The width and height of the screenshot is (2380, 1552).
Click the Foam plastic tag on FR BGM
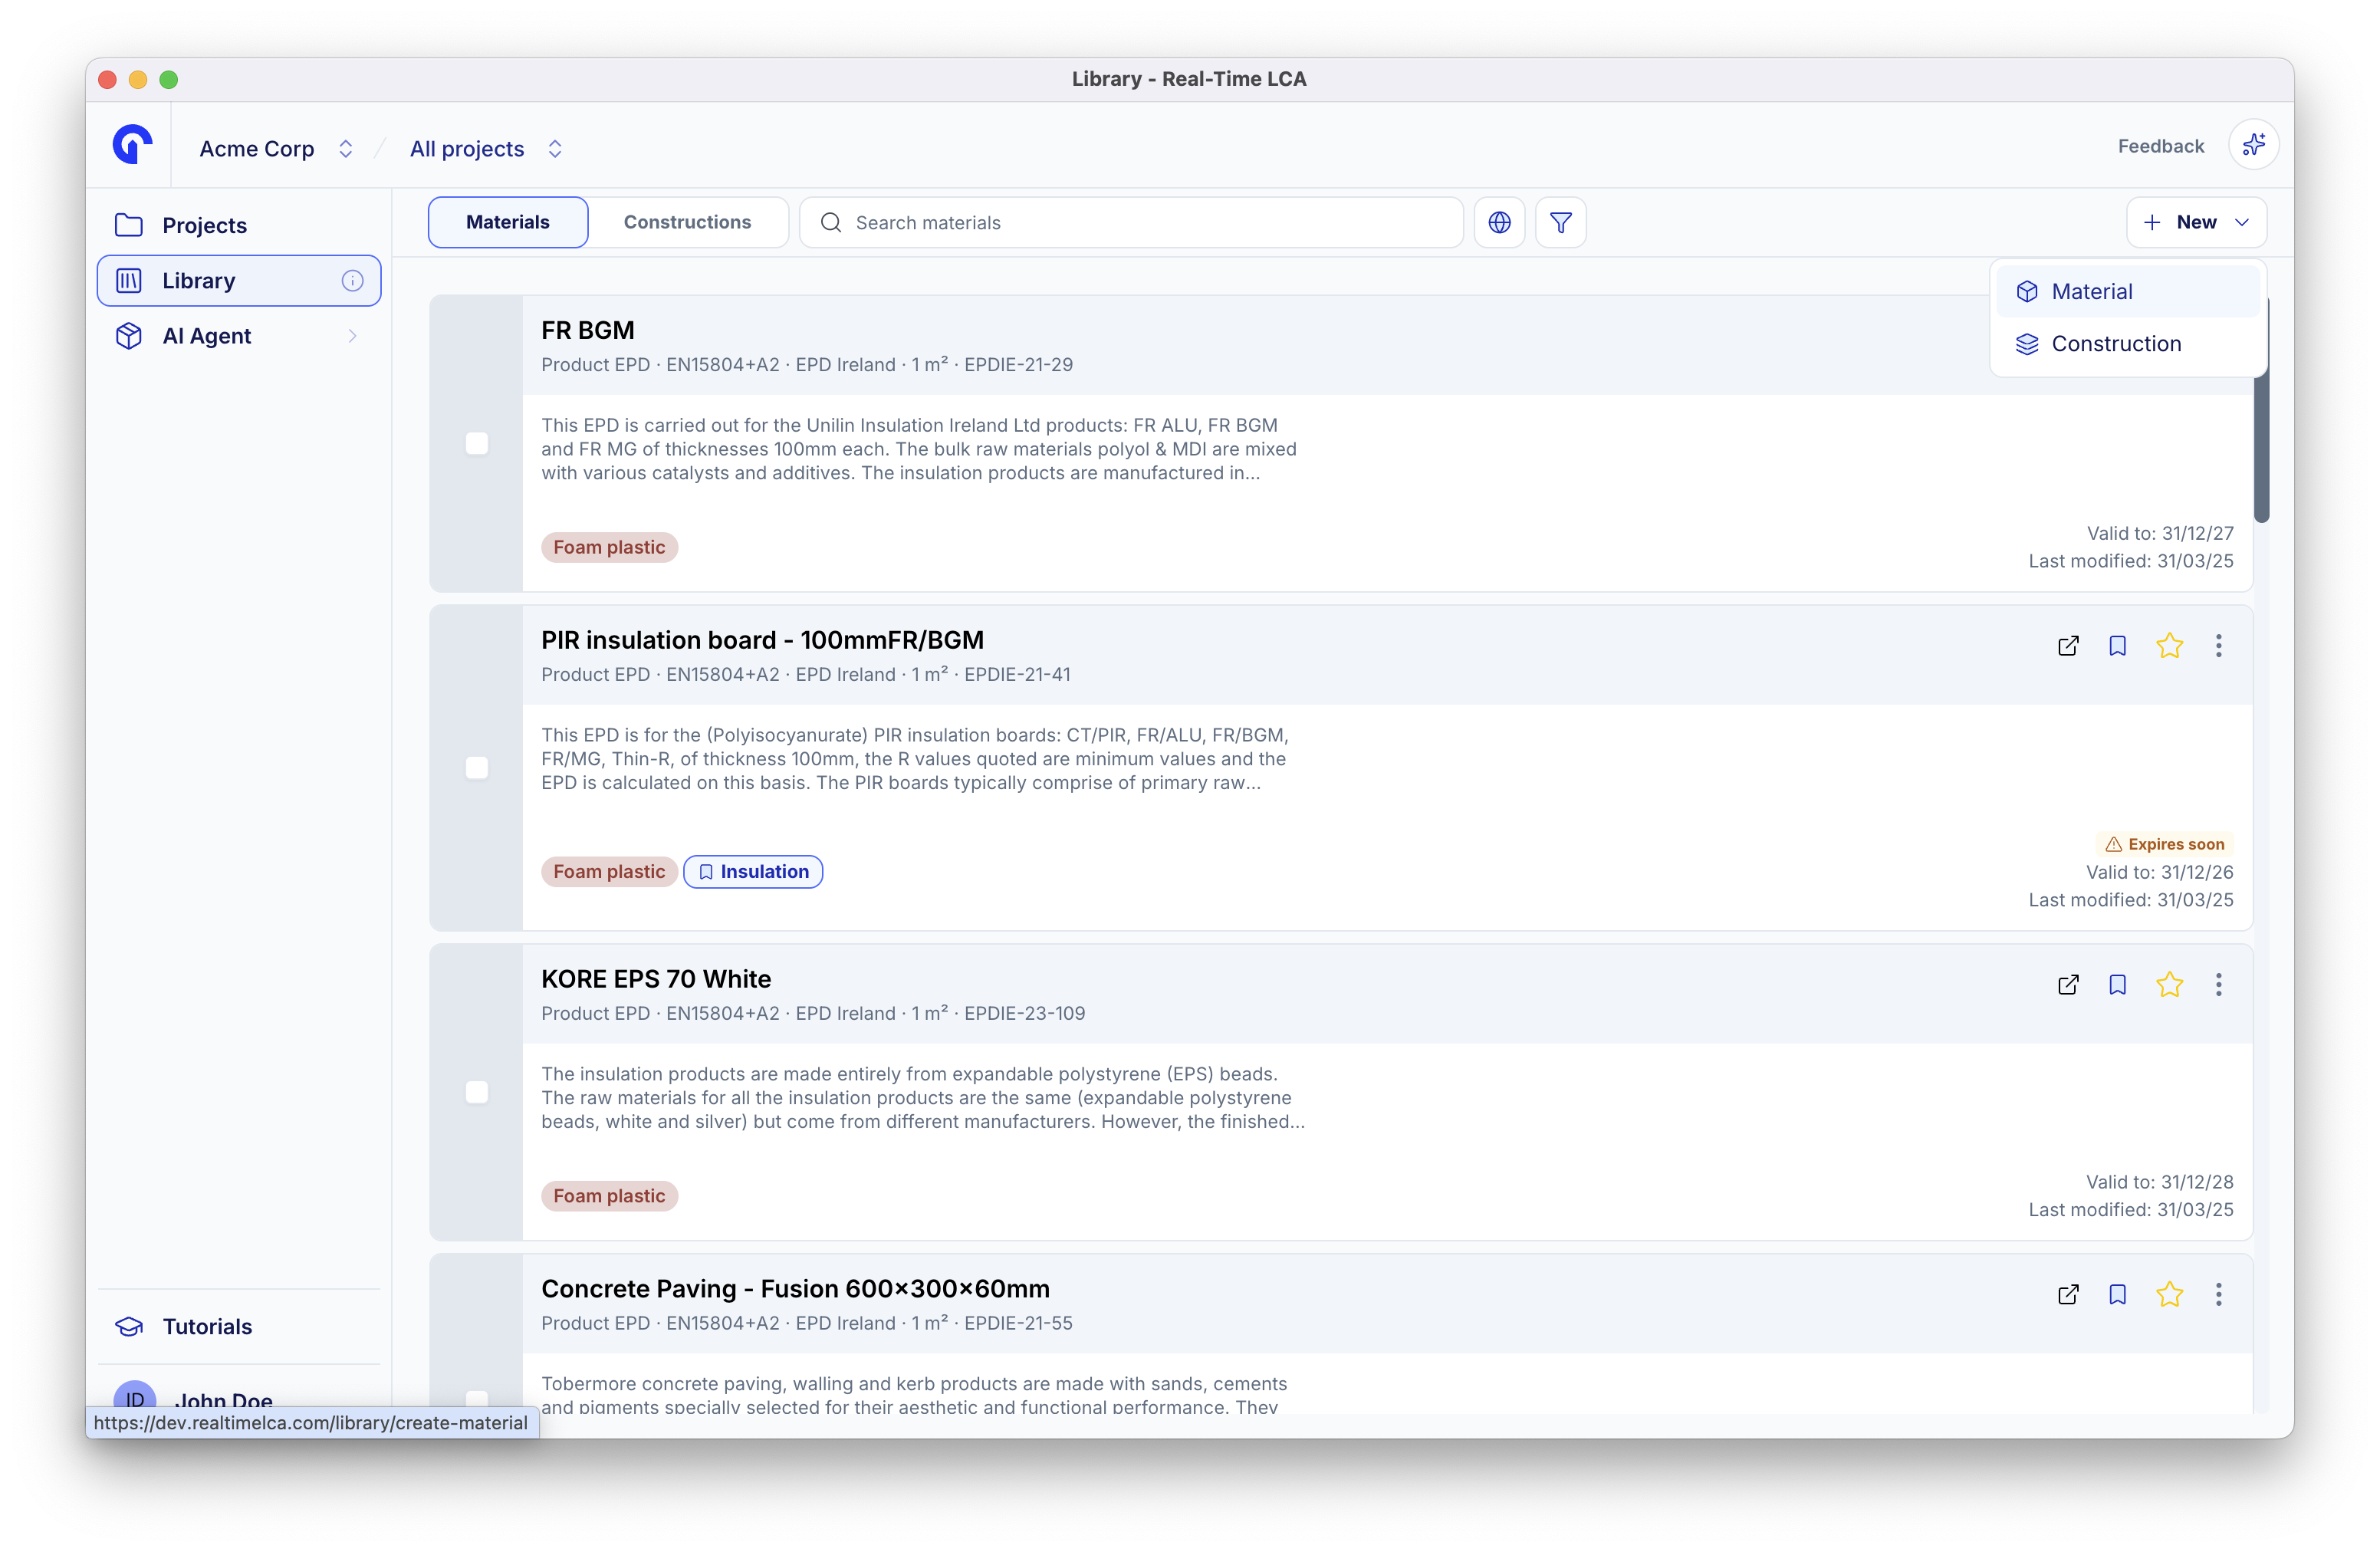609,548
